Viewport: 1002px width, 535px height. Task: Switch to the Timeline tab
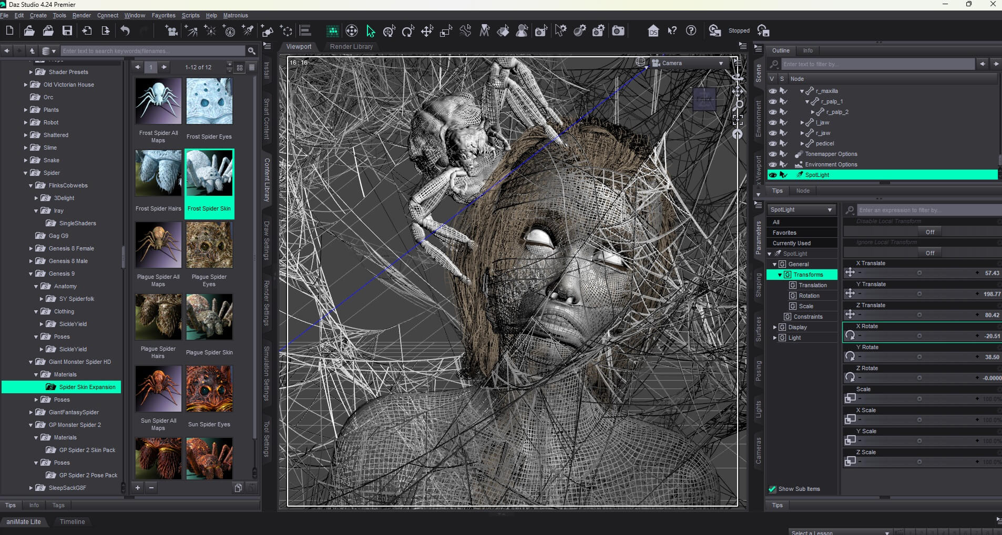(x=72, y=522)
